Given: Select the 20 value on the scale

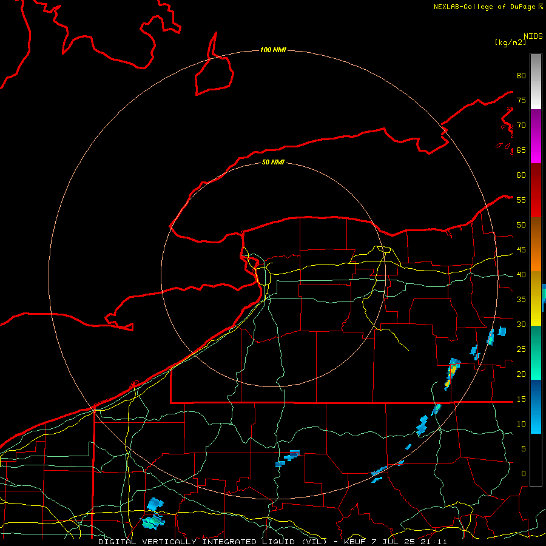Looking at the screenshot, I should pyautogui.click(x=521, y=374).
